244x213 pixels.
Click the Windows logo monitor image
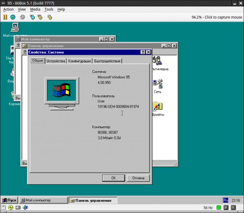[x=62, y=94]
